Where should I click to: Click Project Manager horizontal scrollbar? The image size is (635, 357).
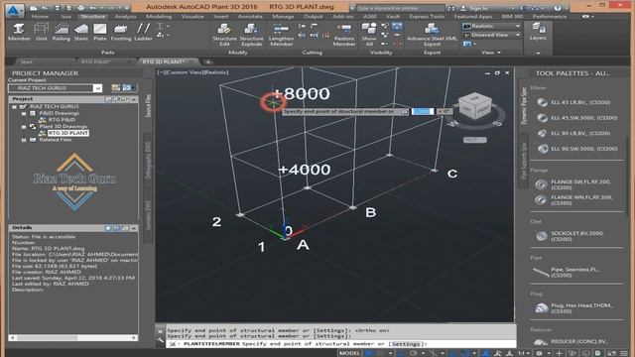click(x=73, y=337)
